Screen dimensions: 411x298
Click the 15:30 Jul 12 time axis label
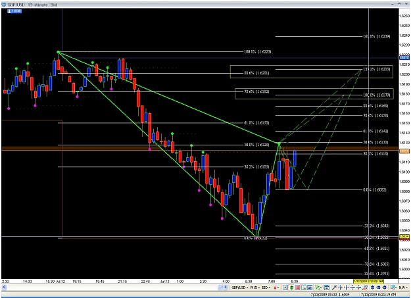click(x=55, y=282)
